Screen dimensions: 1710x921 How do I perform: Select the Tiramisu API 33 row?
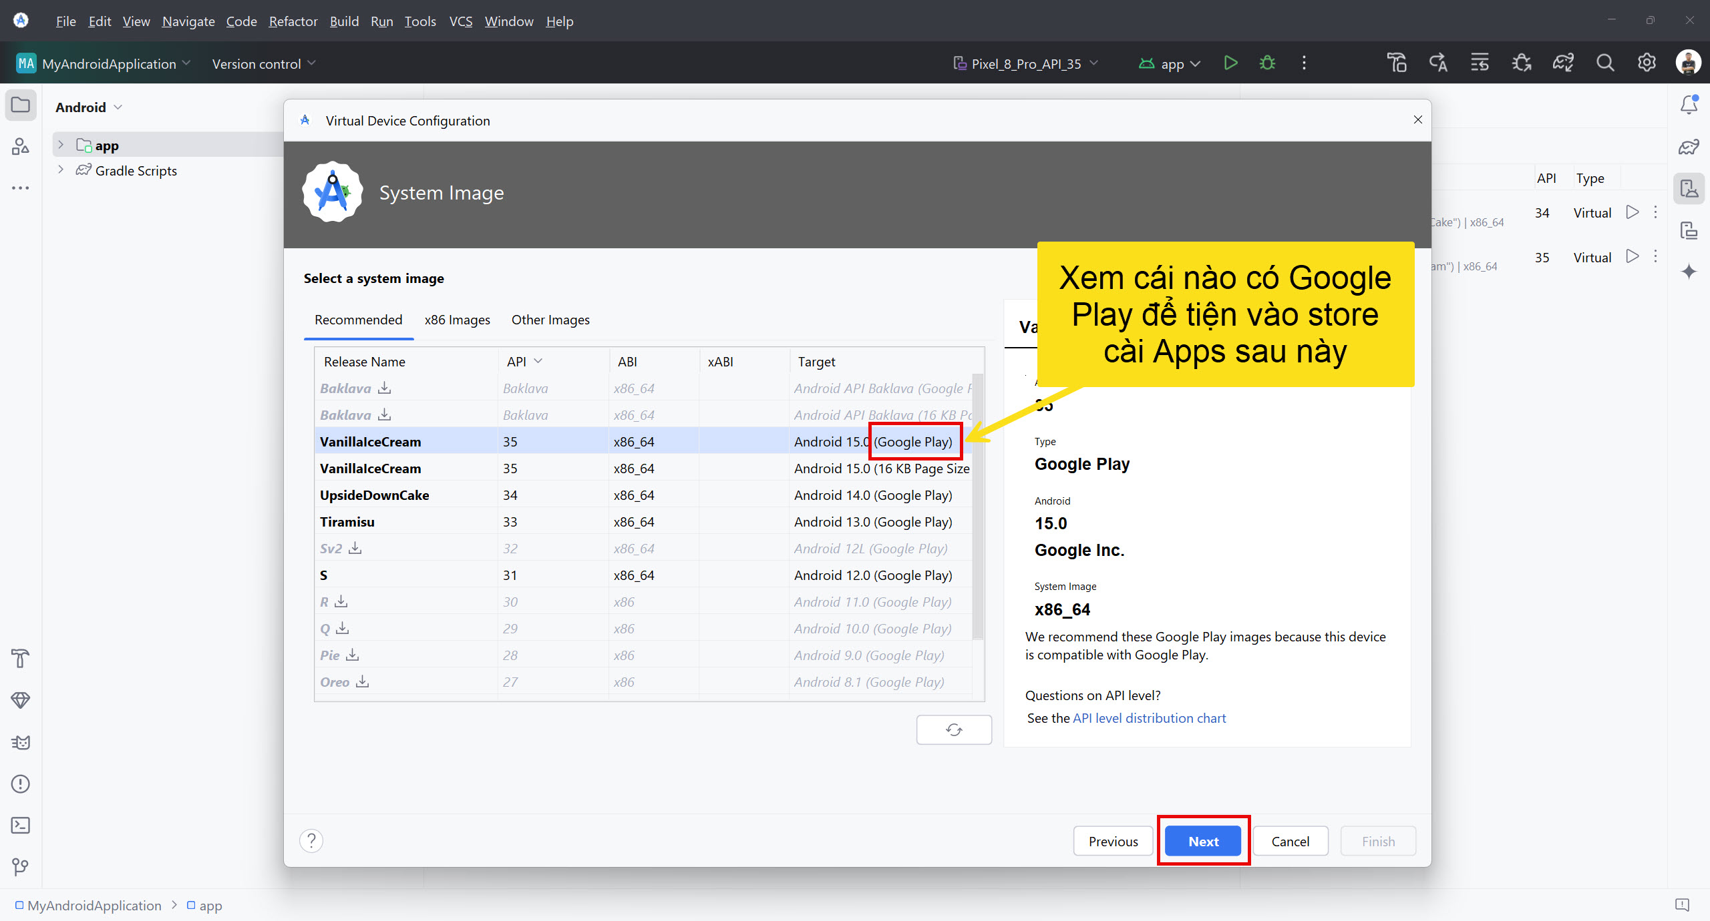643,521
